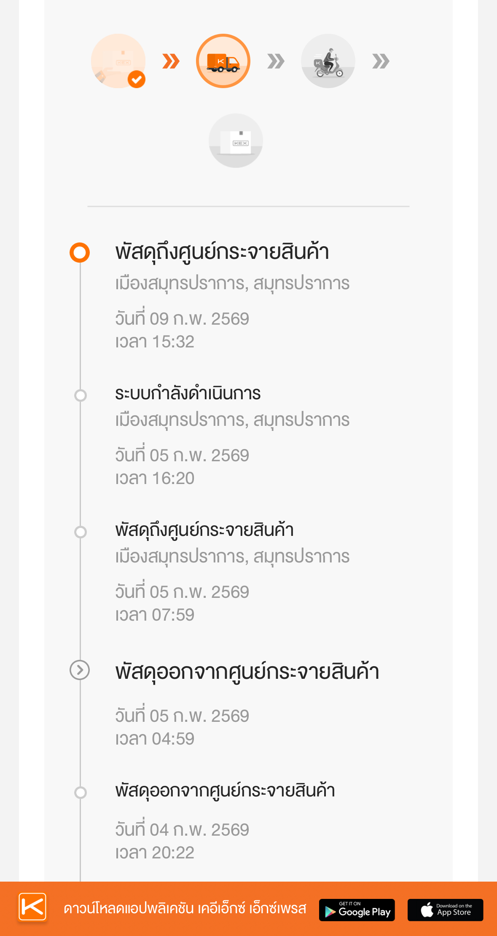This screenshot has width=497, height=936.
Task: Open the Google Play download badge
Action: pyautogui.click(x=357, y=910)
